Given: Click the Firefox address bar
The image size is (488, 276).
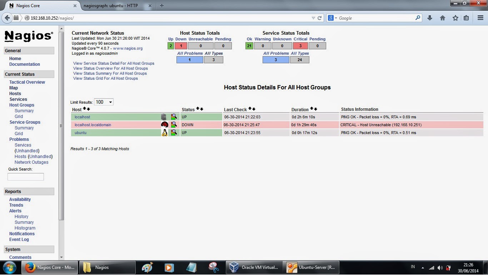Looking at the screenshot, I should tap(168, 18).
